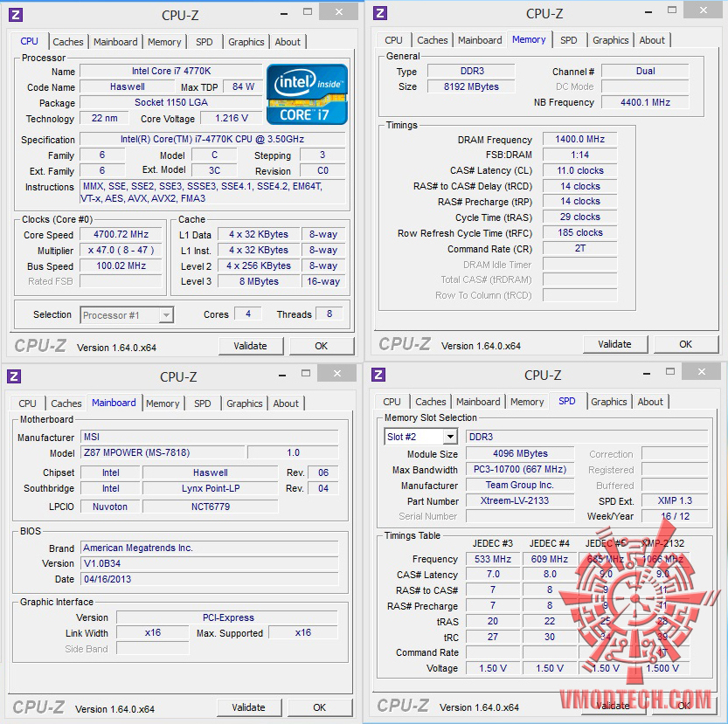Click Validate in the CPU window

pyautogui.click(x=250, y=346)
